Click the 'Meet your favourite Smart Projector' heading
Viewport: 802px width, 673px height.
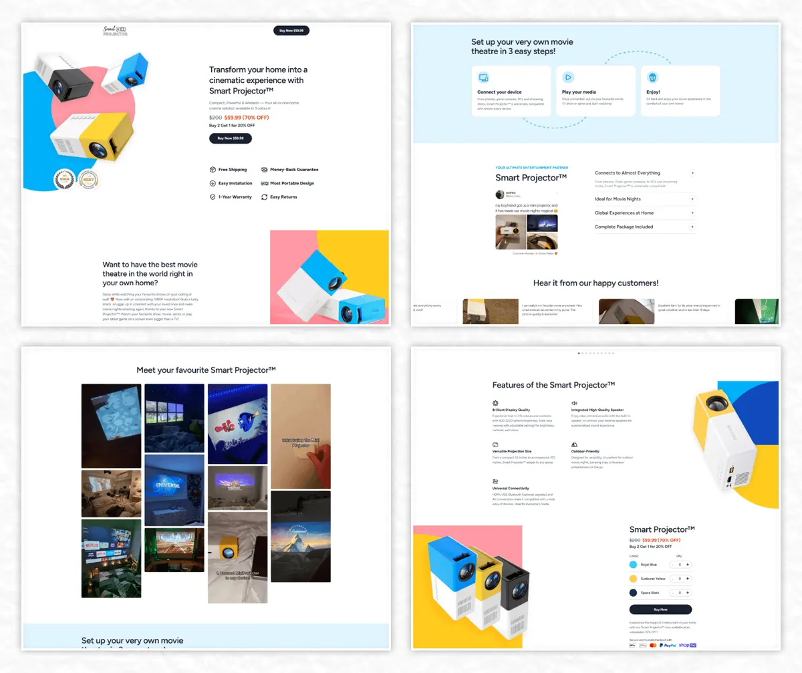click(206, 370)
